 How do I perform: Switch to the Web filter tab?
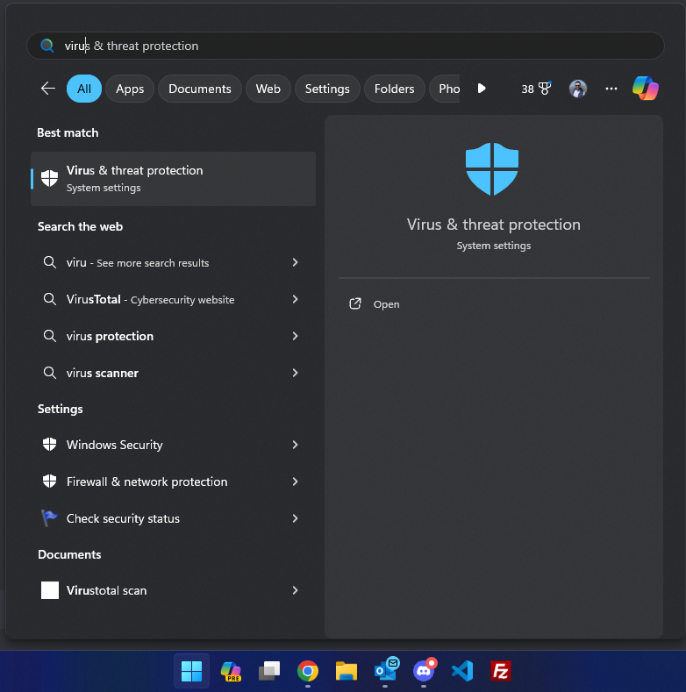(268, 89)
